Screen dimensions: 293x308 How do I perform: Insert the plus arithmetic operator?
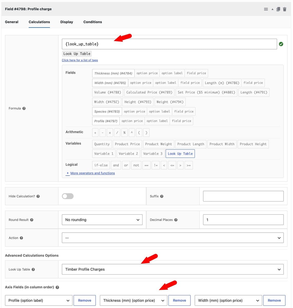click(x=95, y=133)
